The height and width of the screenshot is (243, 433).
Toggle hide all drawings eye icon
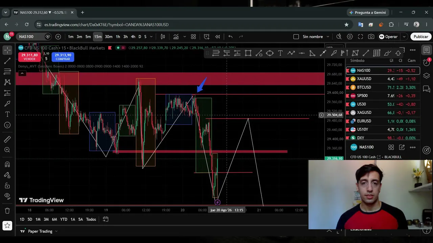click(7, 196)
